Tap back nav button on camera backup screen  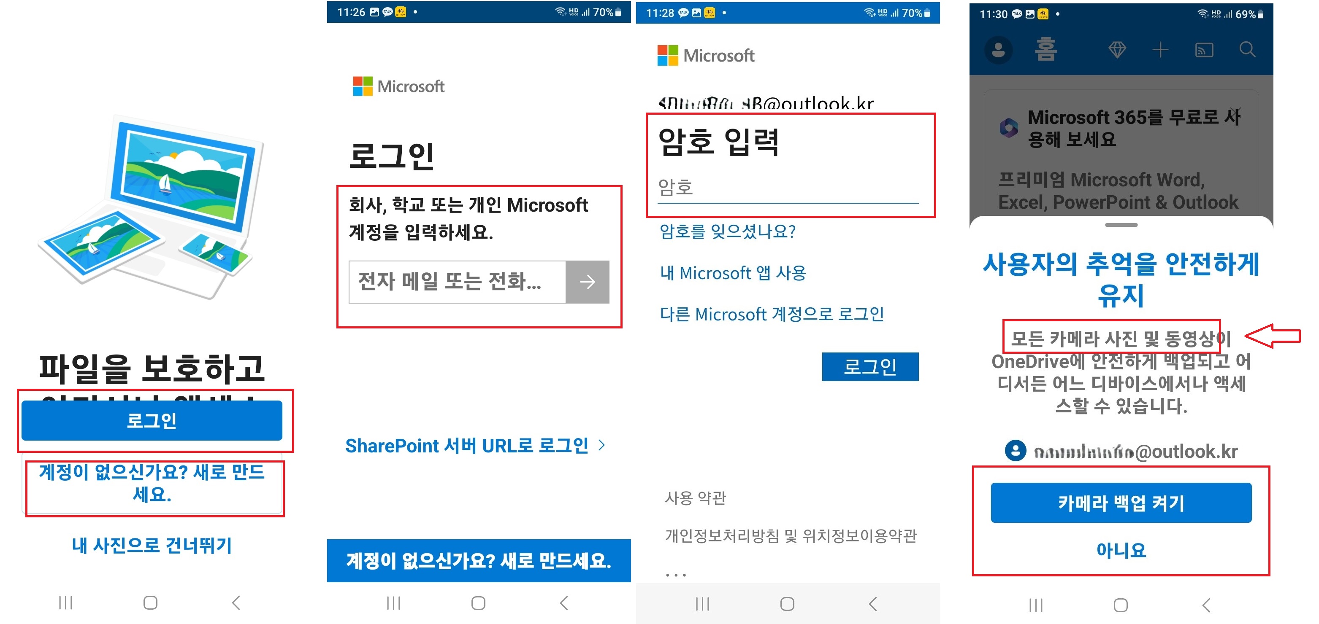[1206, 605]
